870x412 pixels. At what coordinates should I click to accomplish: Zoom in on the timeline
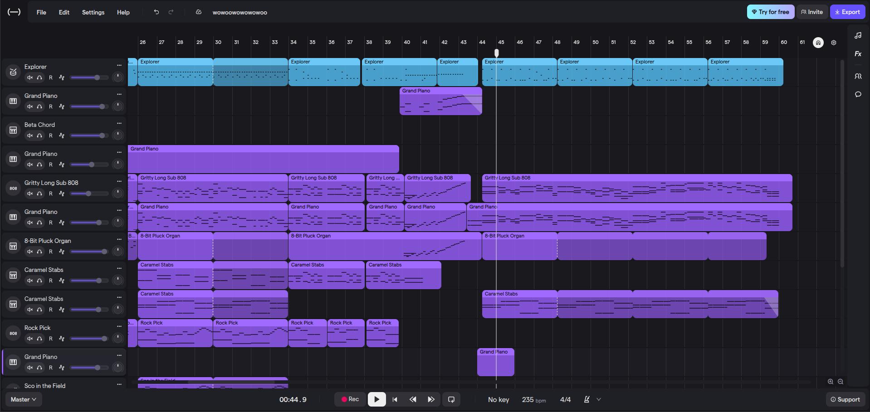tap(830, 382)
